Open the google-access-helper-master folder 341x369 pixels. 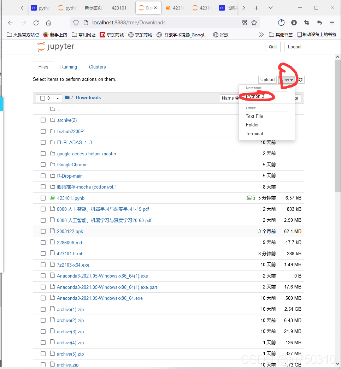tap(87, 154)
